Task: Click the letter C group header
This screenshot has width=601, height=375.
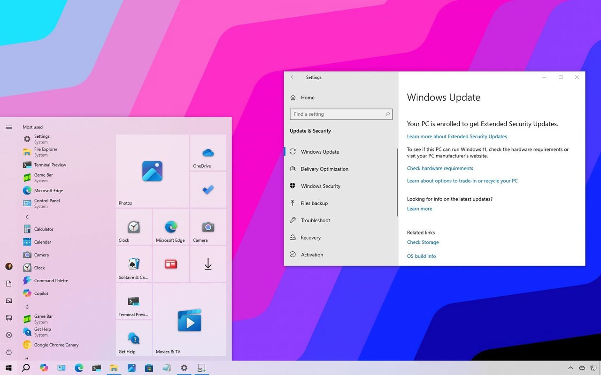Action: click(x=27, y=217)
